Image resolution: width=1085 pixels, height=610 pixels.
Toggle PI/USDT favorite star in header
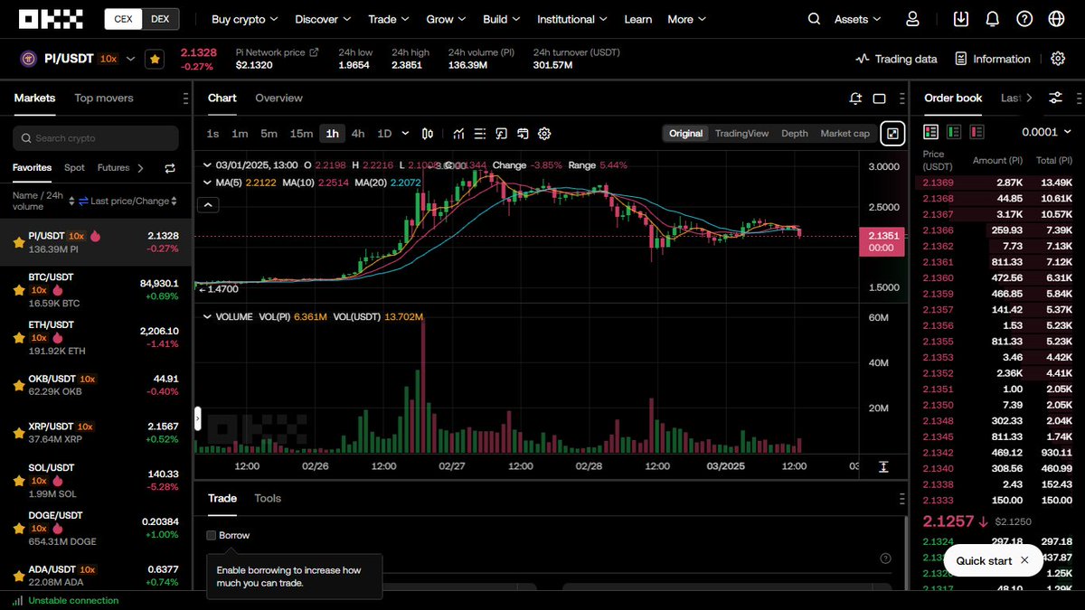156,59
